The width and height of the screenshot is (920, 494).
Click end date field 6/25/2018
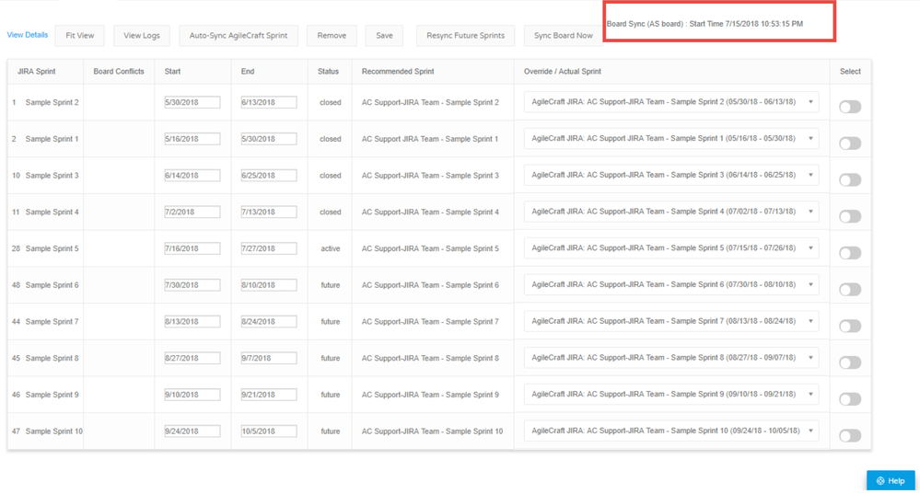pyautogui.click(x=269, y=175)
